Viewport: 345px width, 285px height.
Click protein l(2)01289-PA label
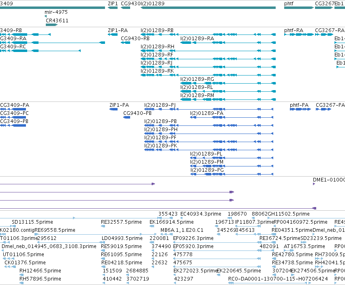(207, 113)
